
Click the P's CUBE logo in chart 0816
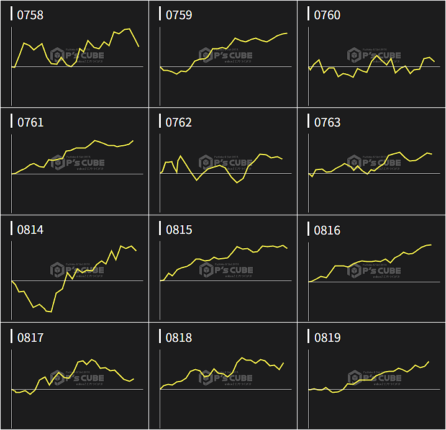click(x=374, y=271)
